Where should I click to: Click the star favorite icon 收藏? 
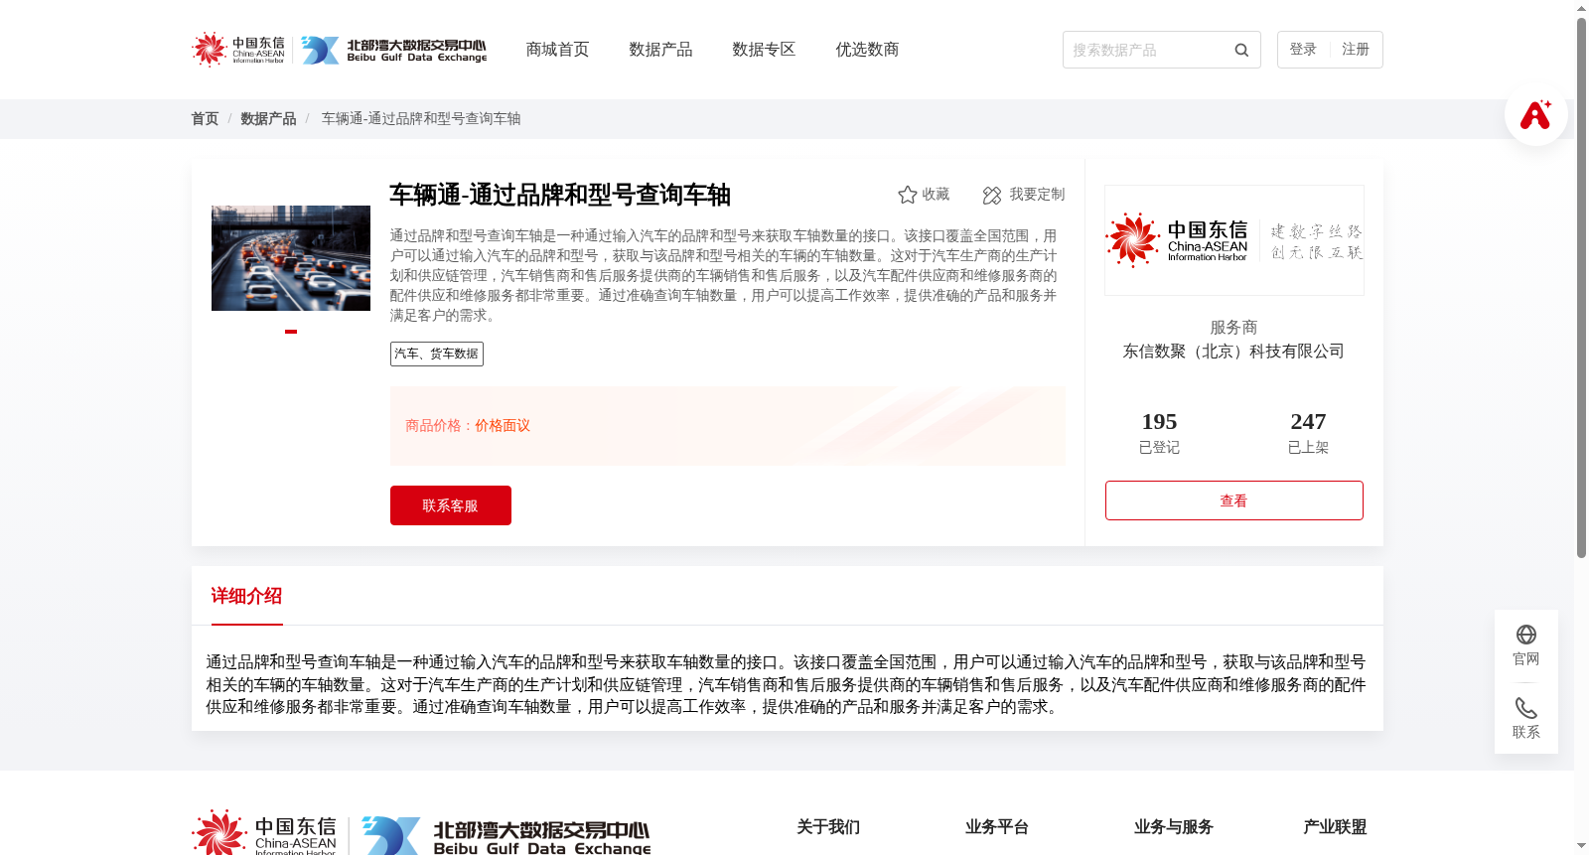(x=907, y=195)
